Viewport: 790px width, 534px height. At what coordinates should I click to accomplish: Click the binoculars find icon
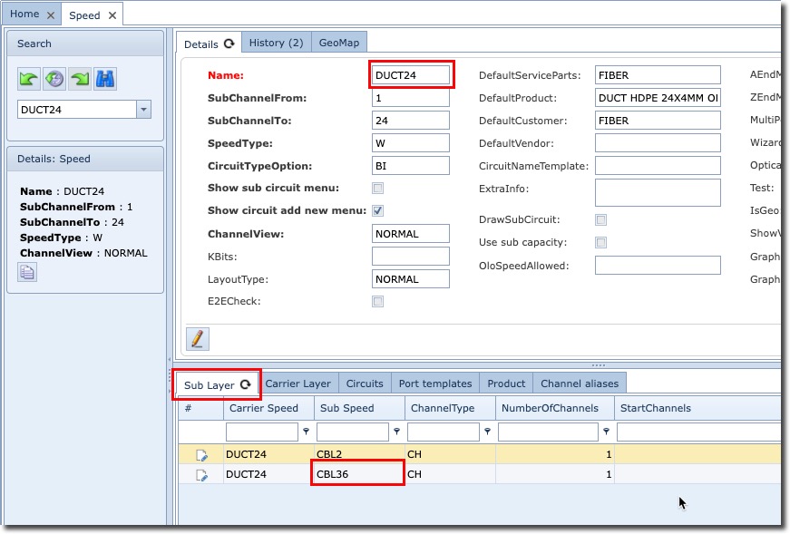pyautogui.click(x=105, y=79)
